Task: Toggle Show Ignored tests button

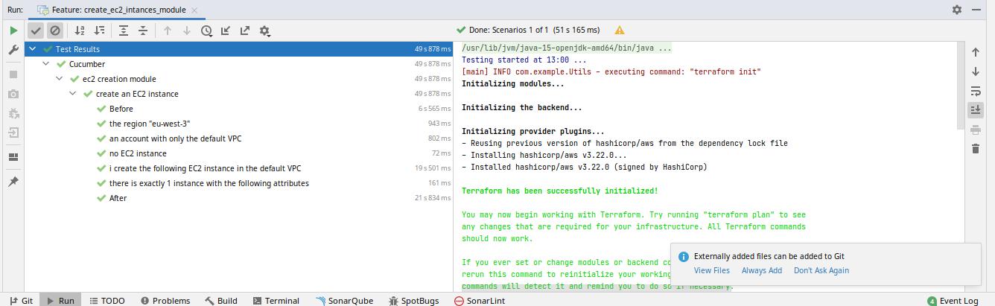Action: (54, 31)
